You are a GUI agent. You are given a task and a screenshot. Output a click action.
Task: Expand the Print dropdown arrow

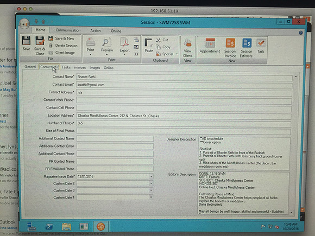(x=91, y=54)
